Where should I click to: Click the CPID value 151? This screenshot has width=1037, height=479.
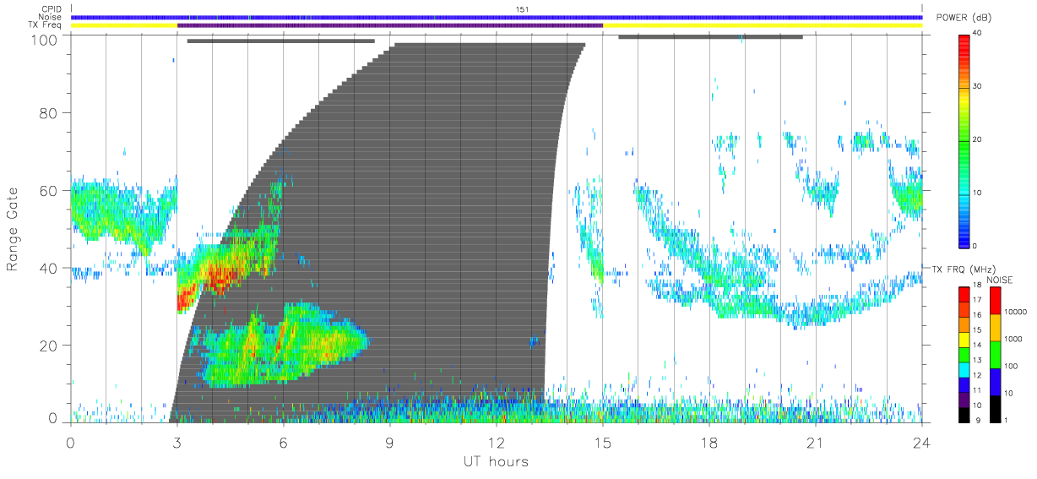523,9
